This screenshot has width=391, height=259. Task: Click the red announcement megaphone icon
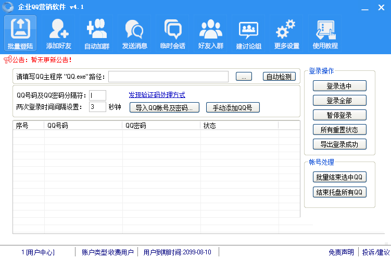(x=8, y=59)
